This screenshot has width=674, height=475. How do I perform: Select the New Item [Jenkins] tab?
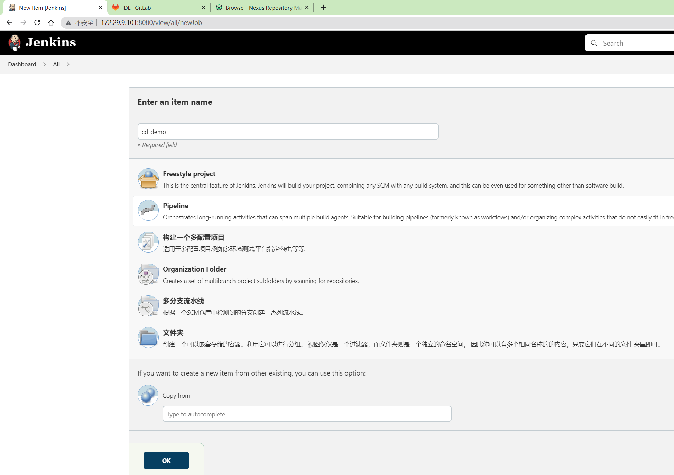55,8
